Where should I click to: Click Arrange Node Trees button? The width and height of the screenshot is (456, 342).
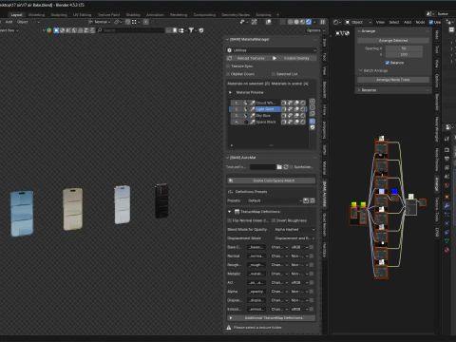point(393,80)
